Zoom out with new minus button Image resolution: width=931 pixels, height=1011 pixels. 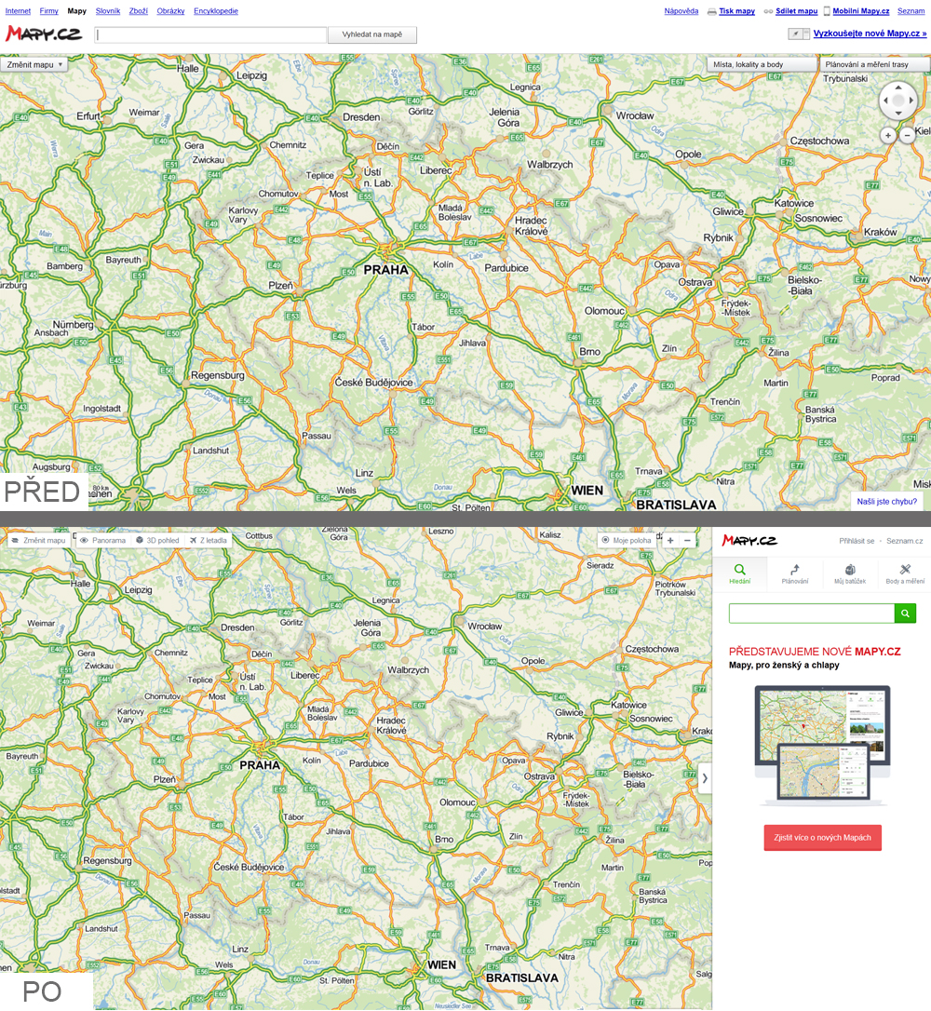687,540
